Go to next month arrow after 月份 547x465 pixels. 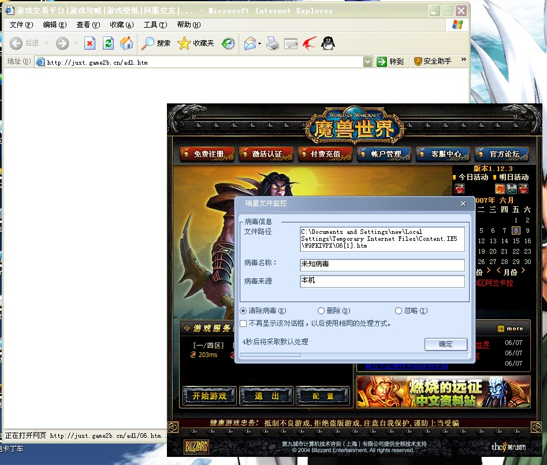pos(523,270)
